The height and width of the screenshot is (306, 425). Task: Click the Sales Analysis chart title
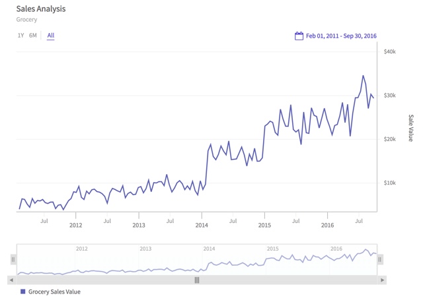coord(41,9)
